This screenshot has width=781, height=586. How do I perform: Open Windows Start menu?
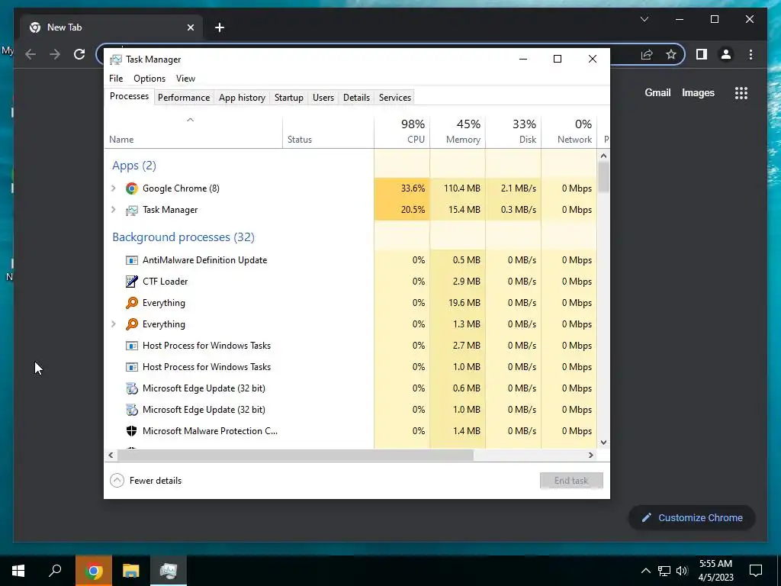(18, 571)
